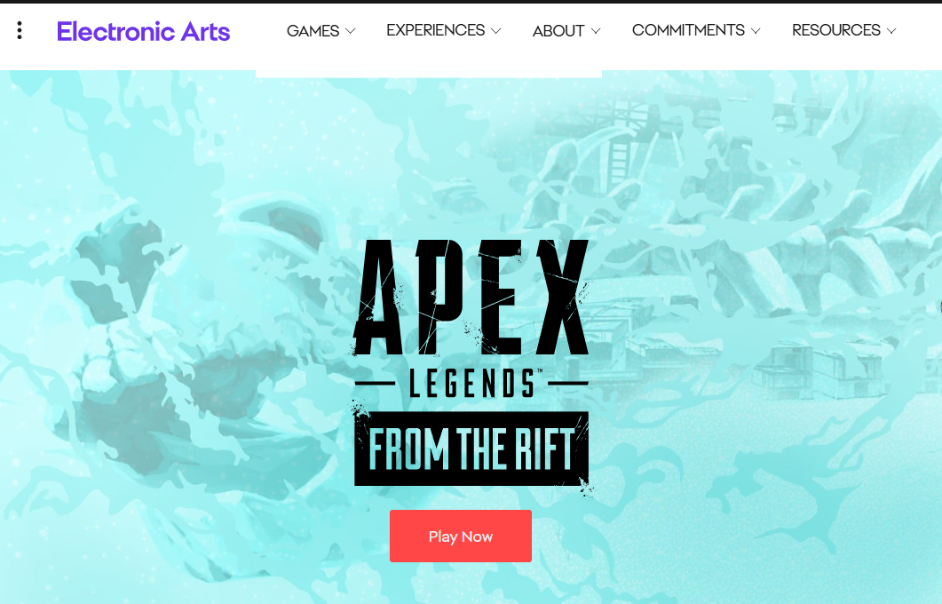Open the Experiences menu
The image size is (942, 604).
(443, 30)
